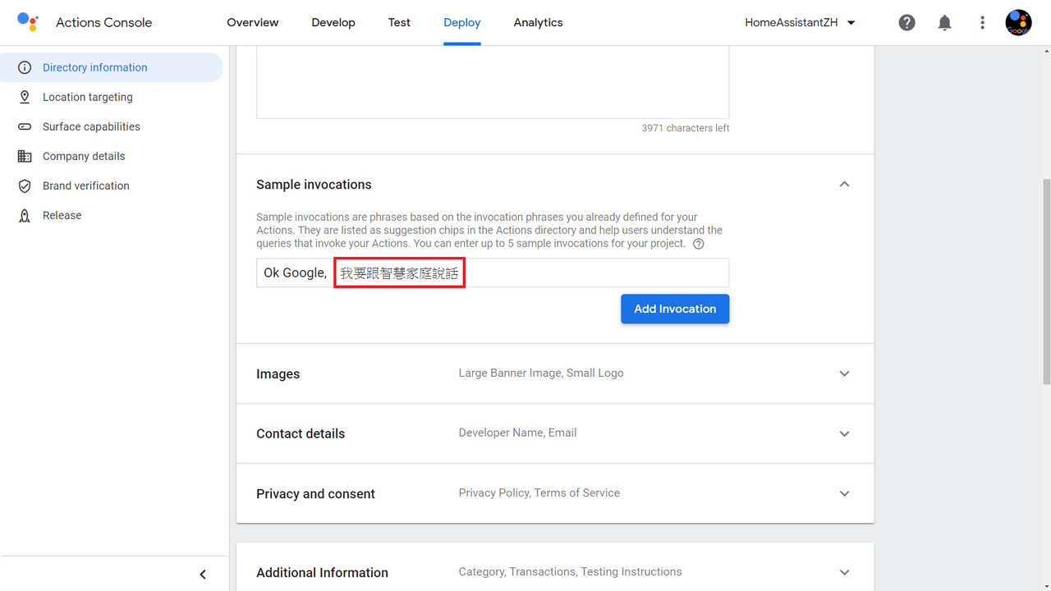Expand the Images section
This screenshot has height=591, width=1051.
(x=844, y=373)
